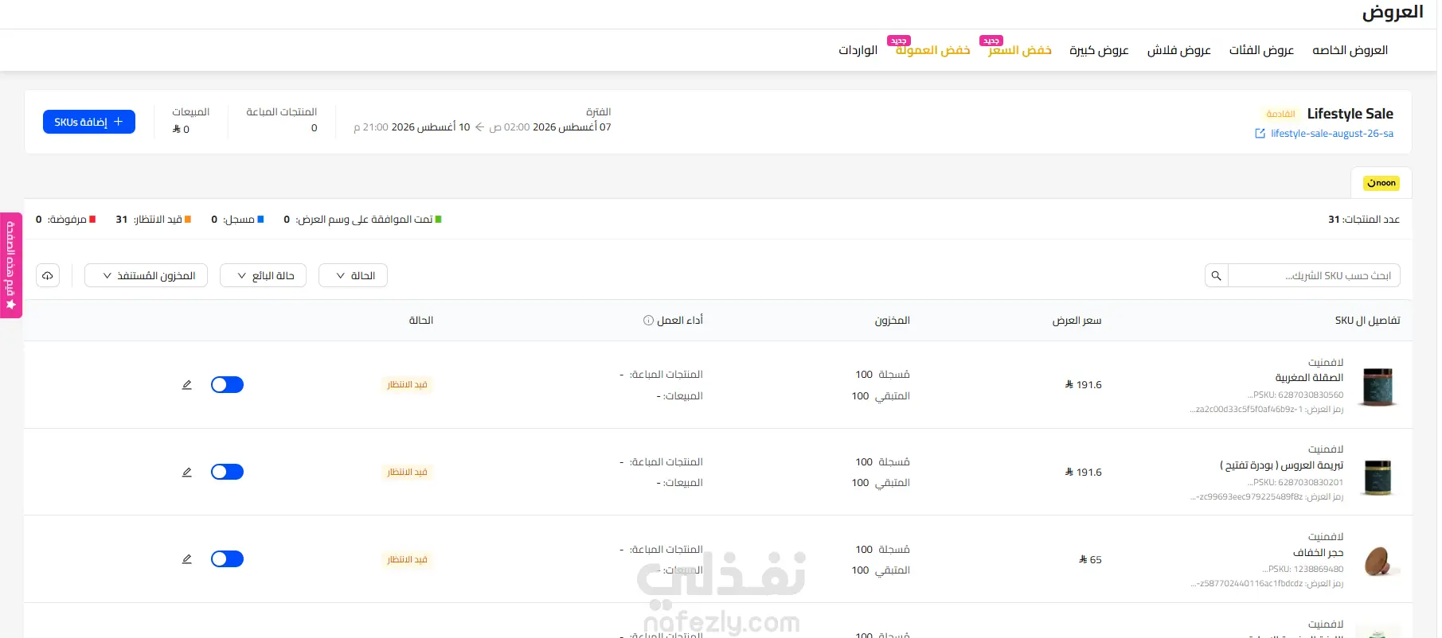Open the حالة البائع filter dropdown
This screenshot has height=638, width=1442.
tap(263, 275)
